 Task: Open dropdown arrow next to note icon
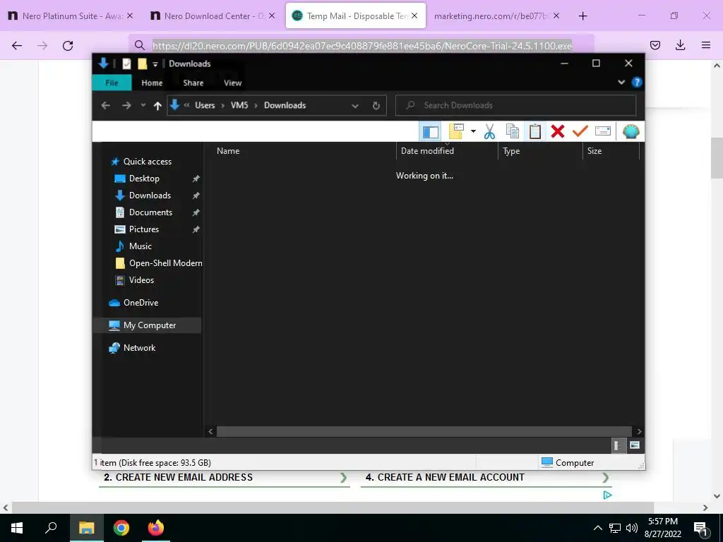[x=473, y=131]
